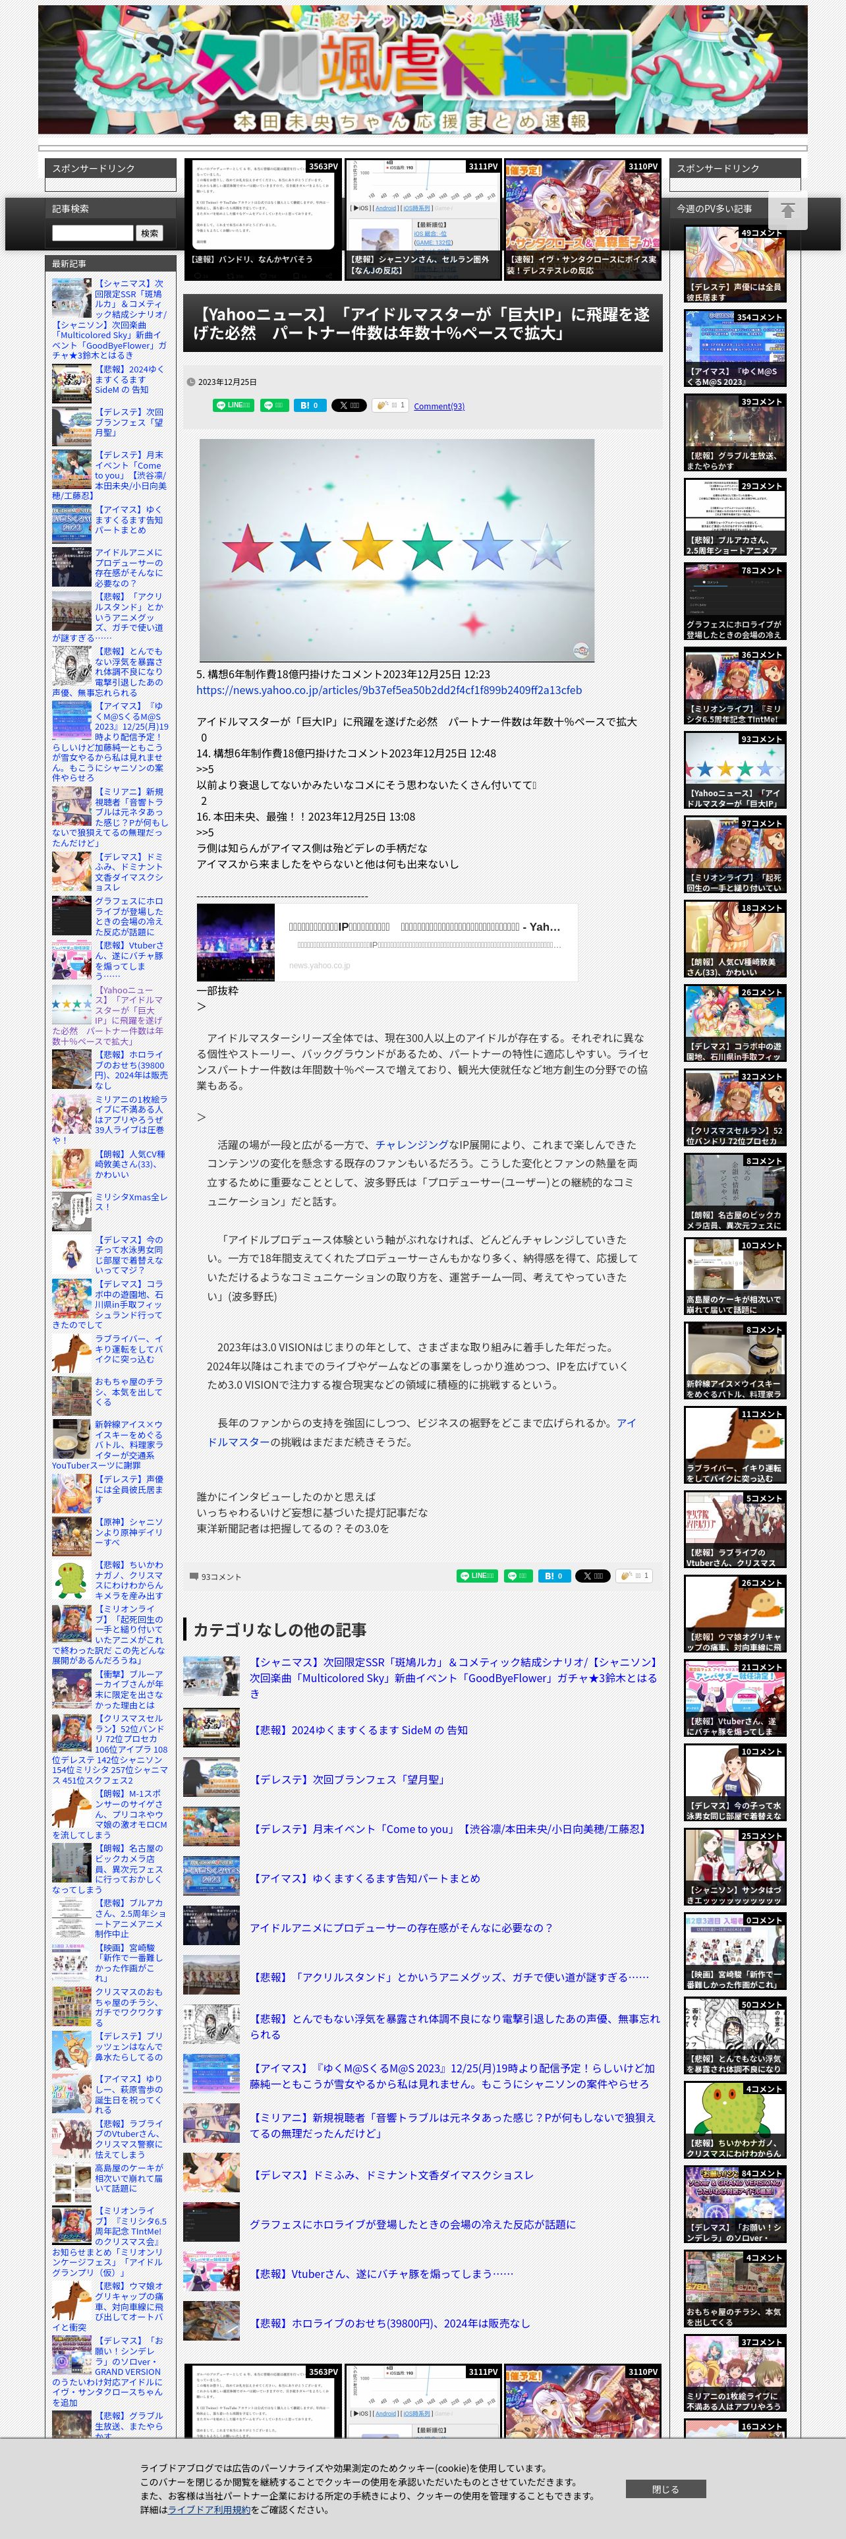Post on X using top share button
The height and width of the screenshot is (2539, 846).
tap(349, 405)
